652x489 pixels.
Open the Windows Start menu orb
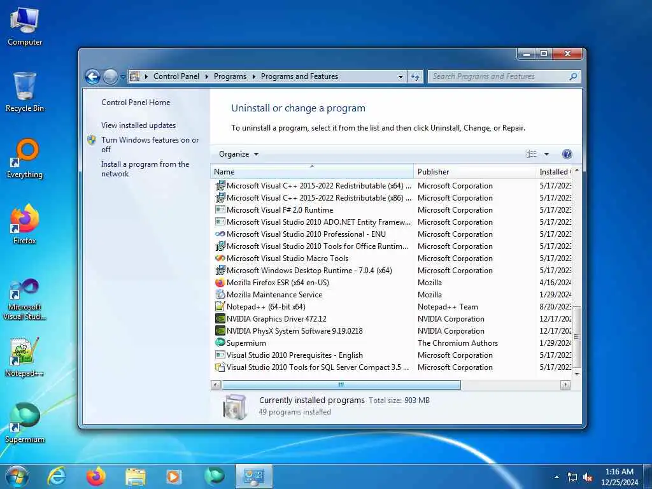coord(17,476)
